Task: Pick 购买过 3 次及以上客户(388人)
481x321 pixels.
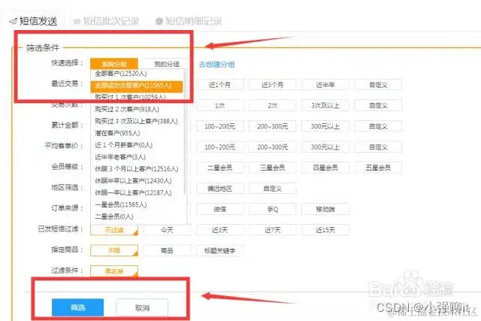Action: click(136, 121)
